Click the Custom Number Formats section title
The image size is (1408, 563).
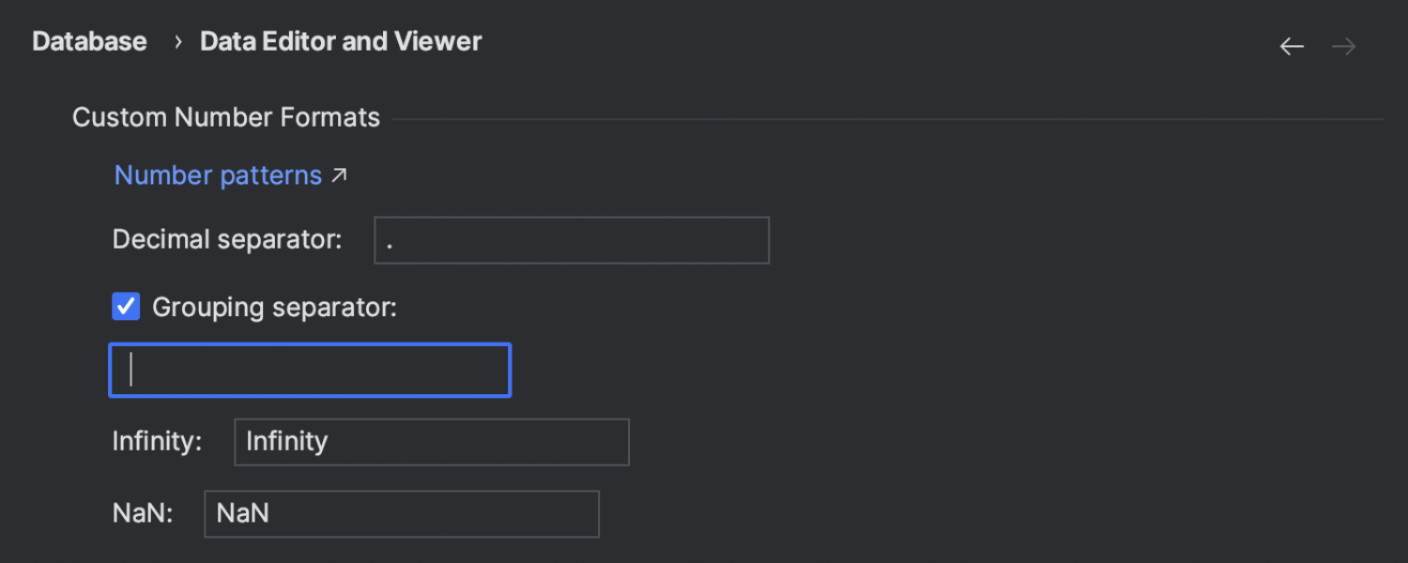[226, 118]
